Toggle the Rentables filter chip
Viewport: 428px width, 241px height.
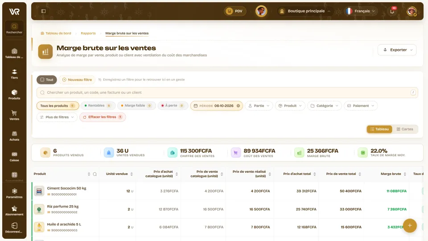(98, 105)
